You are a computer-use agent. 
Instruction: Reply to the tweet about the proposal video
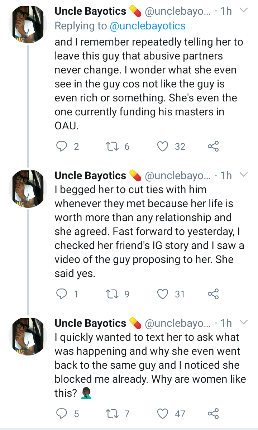tap(62, 294)
